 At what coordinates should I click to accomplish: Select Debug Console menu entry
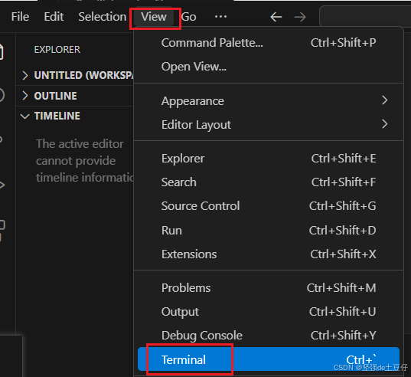tap(269, 336)
